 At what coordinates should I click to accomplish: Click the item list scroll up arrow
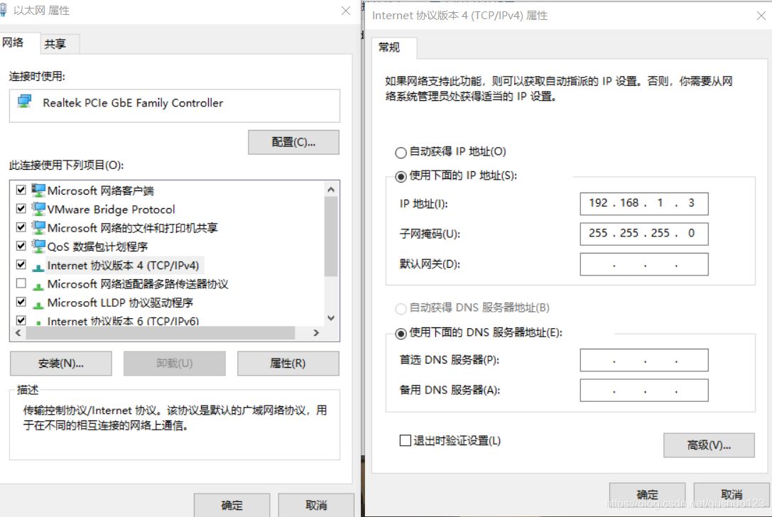click(331, 190)
